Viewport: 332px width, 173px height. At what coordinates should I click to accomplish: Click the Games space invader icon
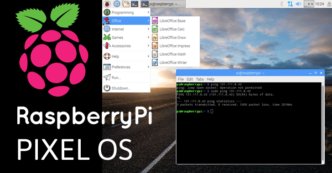tap(107, 37)
